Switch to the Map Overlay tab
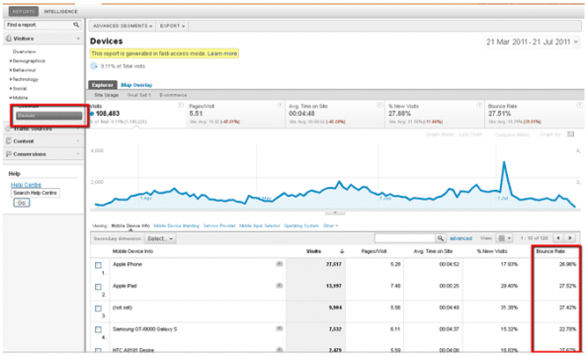The height and width of the screenshot is (356, 588). point(136,85)
